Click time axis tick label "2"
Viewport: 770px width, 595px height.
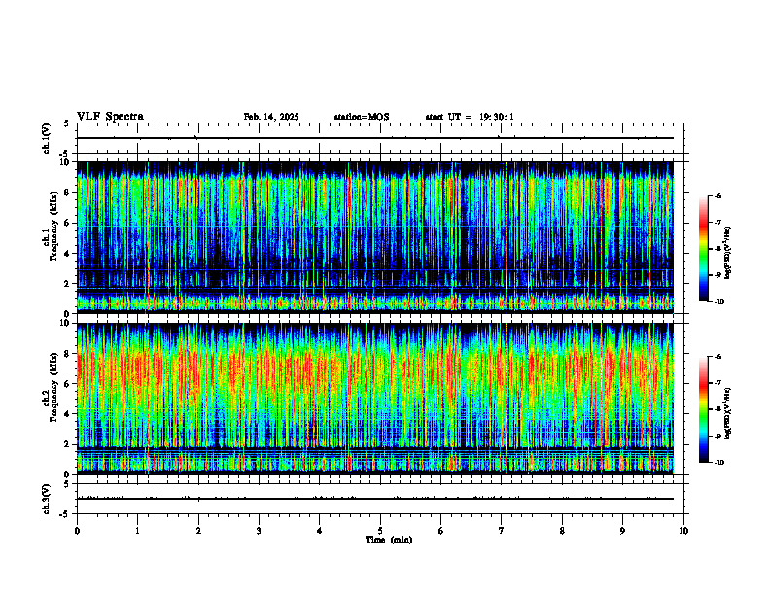click(x=198, y=531)
